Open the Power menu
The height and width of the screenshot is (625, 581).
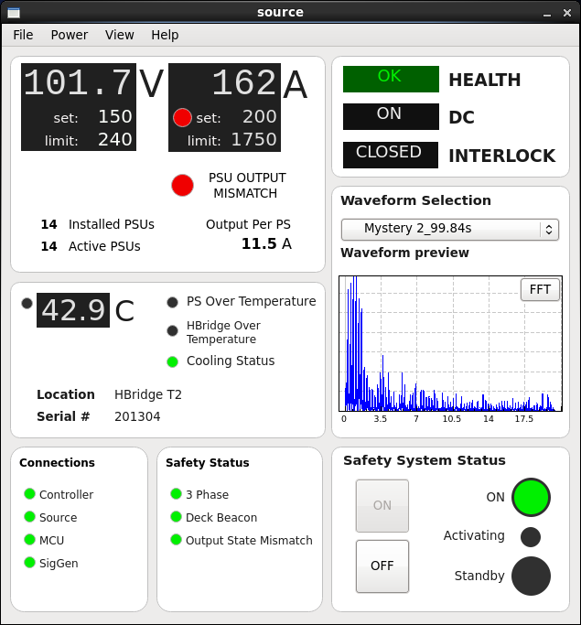click(x=69, y=35)
